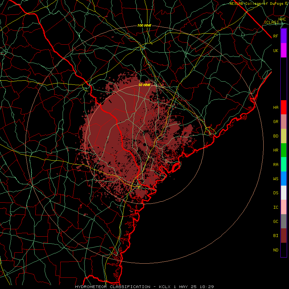
Task: Click the [CLAS] units label
Action: click(x=271, y=22)
